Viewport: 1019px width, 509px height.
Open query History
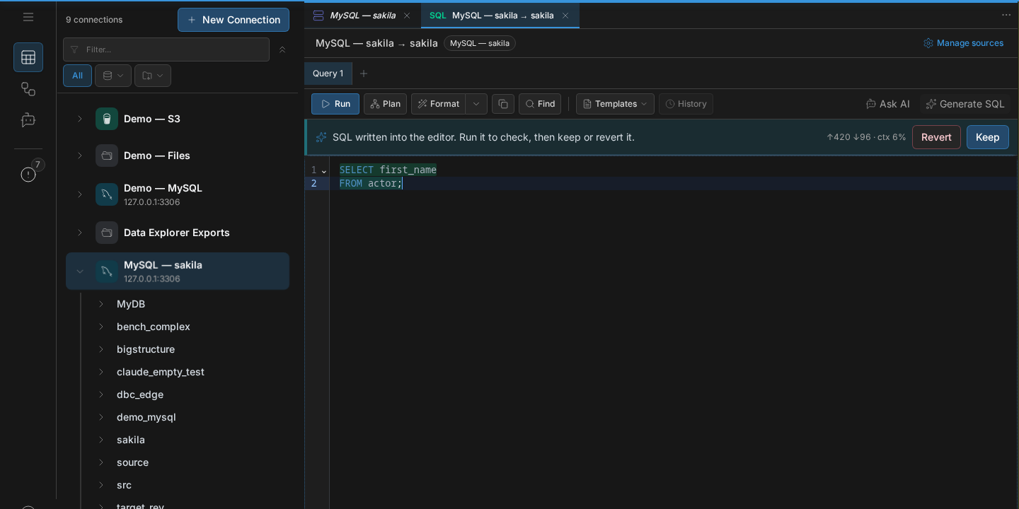[x=686, y=104]
